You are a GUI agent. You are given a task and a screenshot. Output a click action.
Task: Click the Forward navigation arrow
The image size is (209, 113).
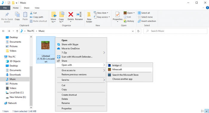[x=9, y=31]
